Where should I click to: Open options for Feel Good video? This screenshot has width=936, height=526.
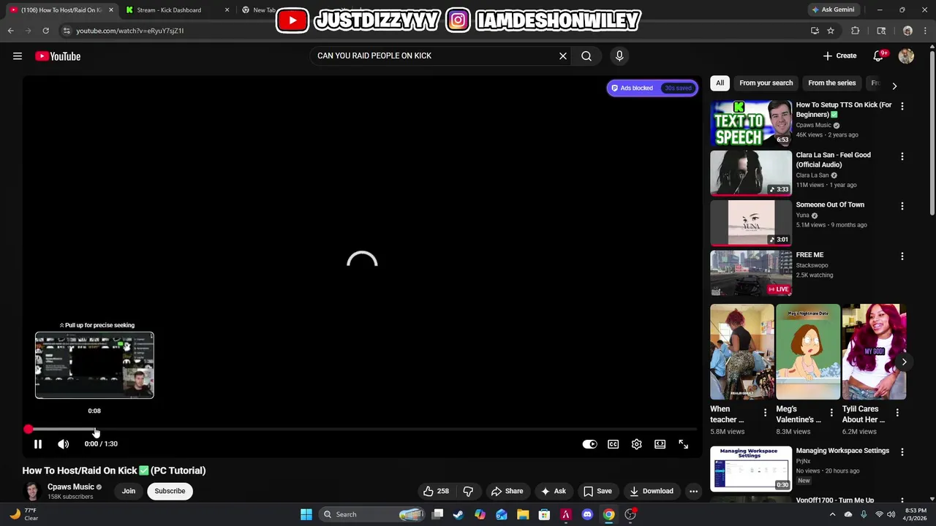coord(902,156)
